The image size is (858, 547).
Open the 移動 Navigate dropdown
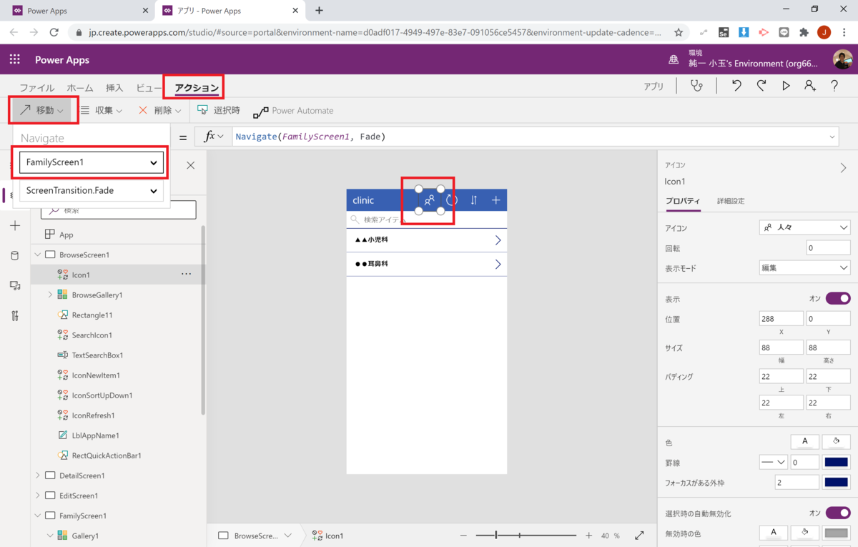41,110
